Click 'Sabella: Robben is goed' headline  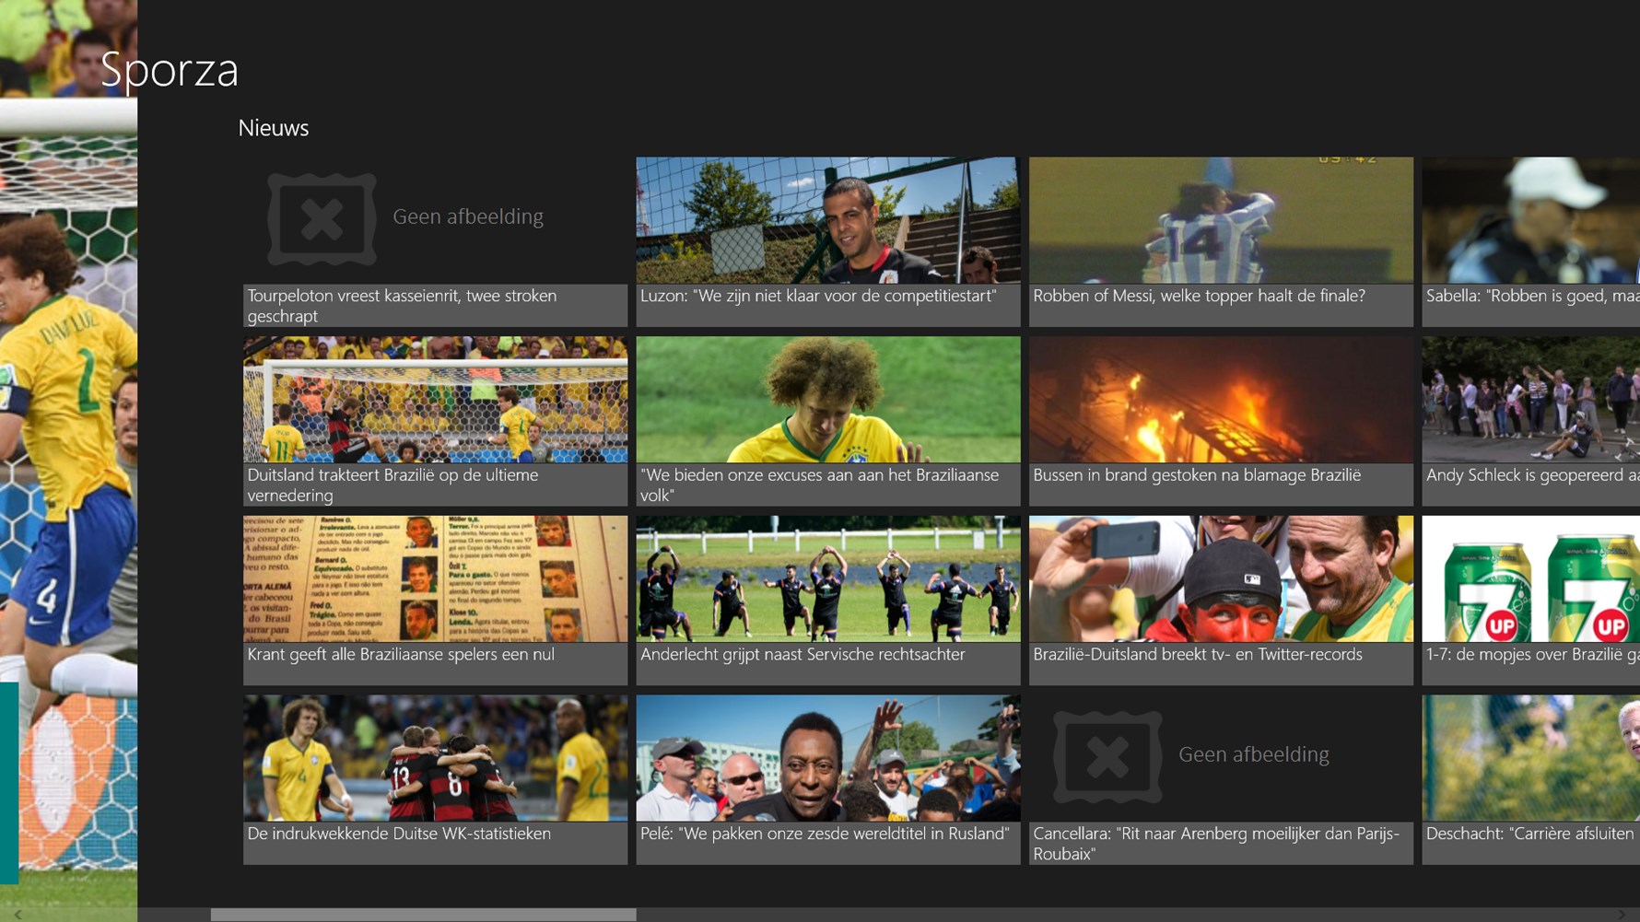tap(1533, 296)
